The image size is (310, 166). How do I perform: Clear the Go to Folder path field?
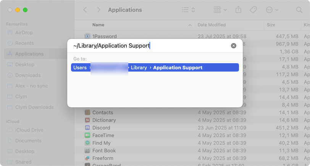pos(234,46)
